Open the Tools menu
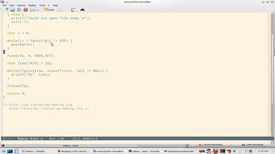This screenshot has height=154, width=275. (42, 6)
